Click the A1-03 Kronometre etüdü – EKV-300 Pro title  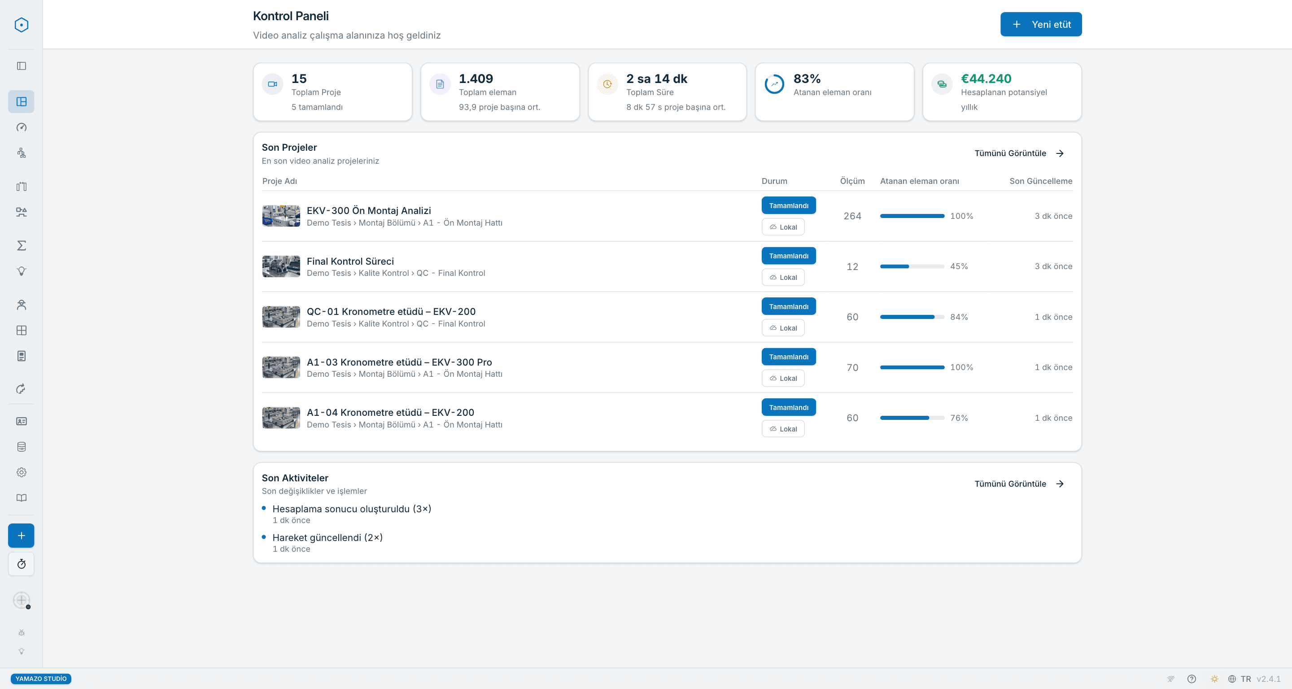399,362
